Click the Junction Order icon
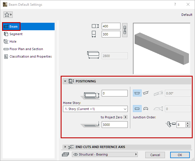The height and width of the screenshot is (161, 195). 171,124
